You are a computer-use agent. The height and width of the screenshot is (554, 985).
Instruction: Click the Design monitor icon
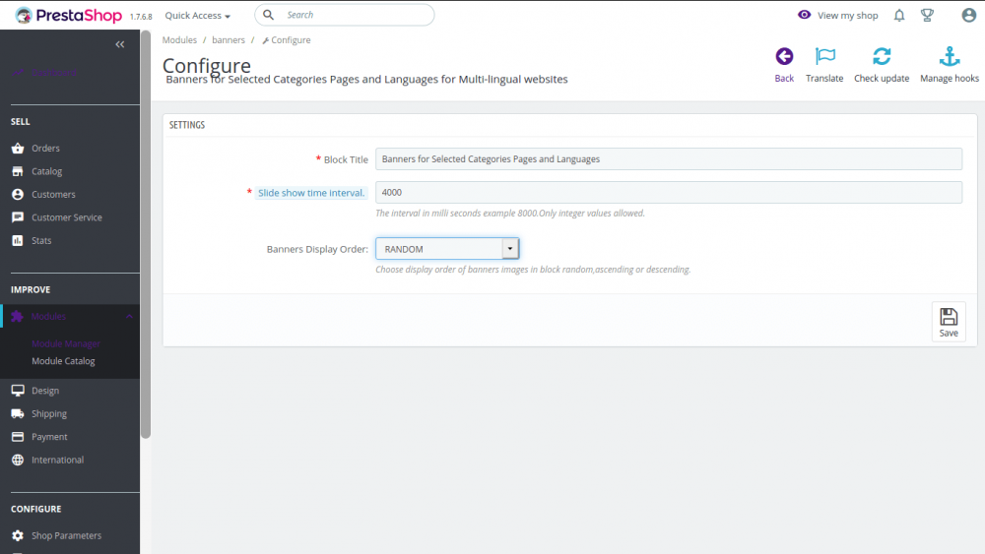(x=18, y=391)
